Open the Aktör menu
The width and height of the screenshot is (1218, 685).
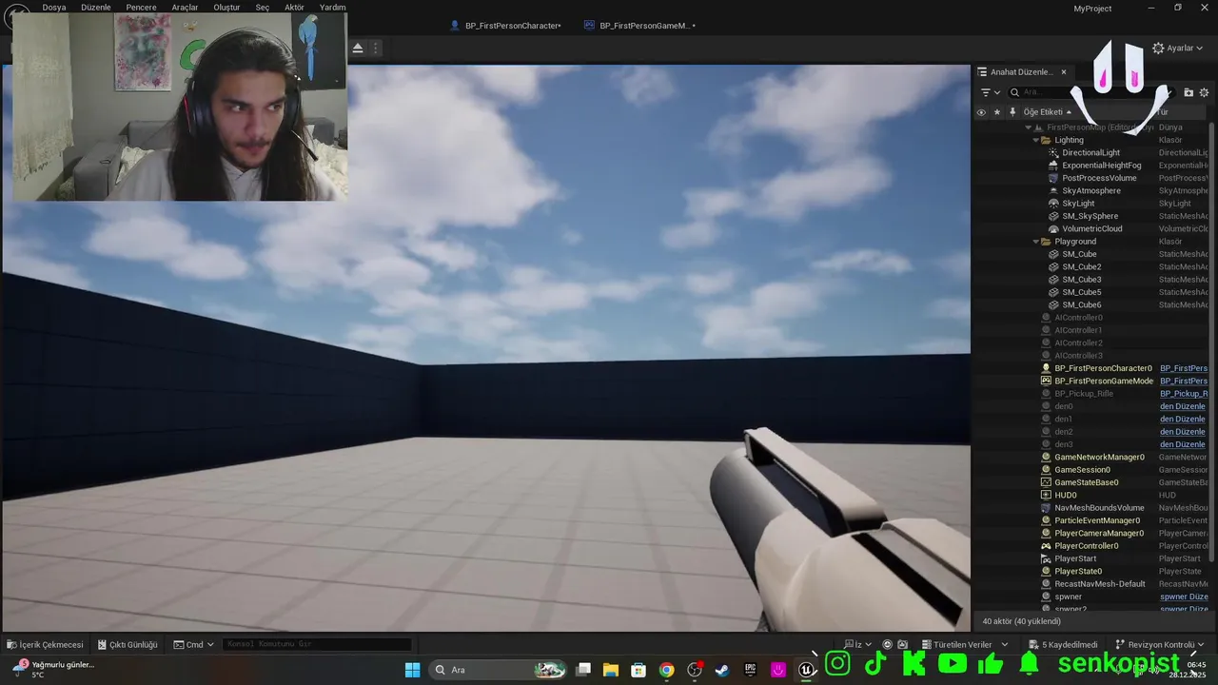(294, 7)
